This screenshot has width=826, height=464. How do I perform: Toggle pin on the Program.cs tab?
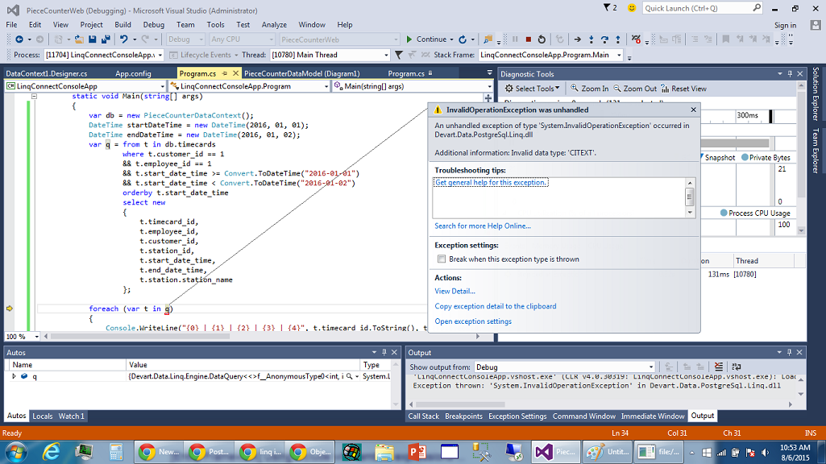(225, 74)
